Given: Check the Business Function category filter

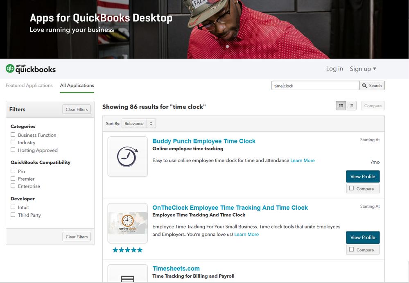Looking at the screenshot, I should (13, 135).
